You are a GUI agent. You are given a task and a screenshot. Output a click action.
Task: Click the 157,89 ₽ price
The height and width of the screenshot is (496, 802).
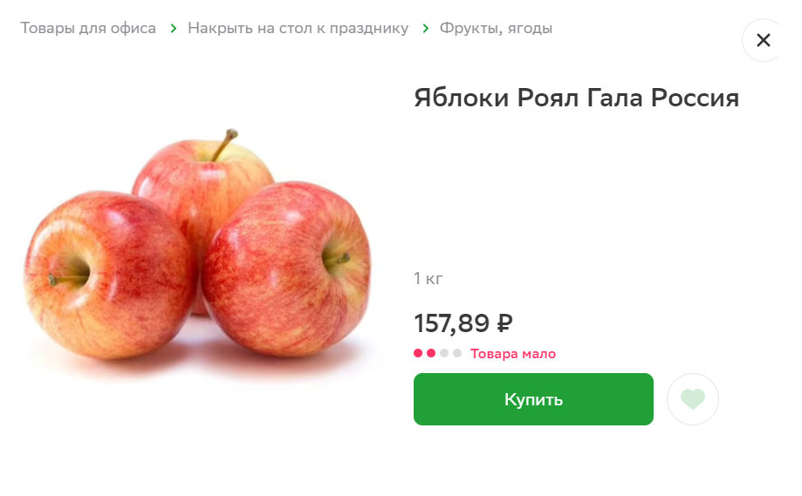click(463, 323)
